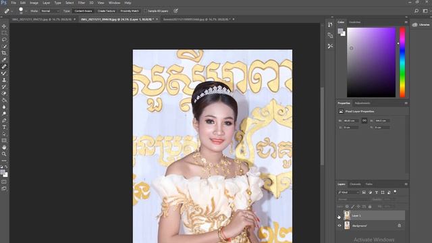The height and width of the screenshot is (243, 432).
Task: Open the Image menu
Action: click(x=34, y=3)
